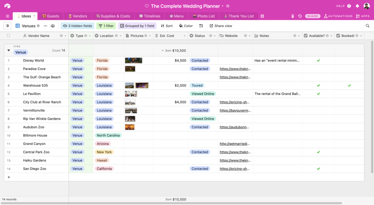This screenshot has height=205, width=374.
Task: Click Vendor Name field info icon
Action: pos(61,36)
